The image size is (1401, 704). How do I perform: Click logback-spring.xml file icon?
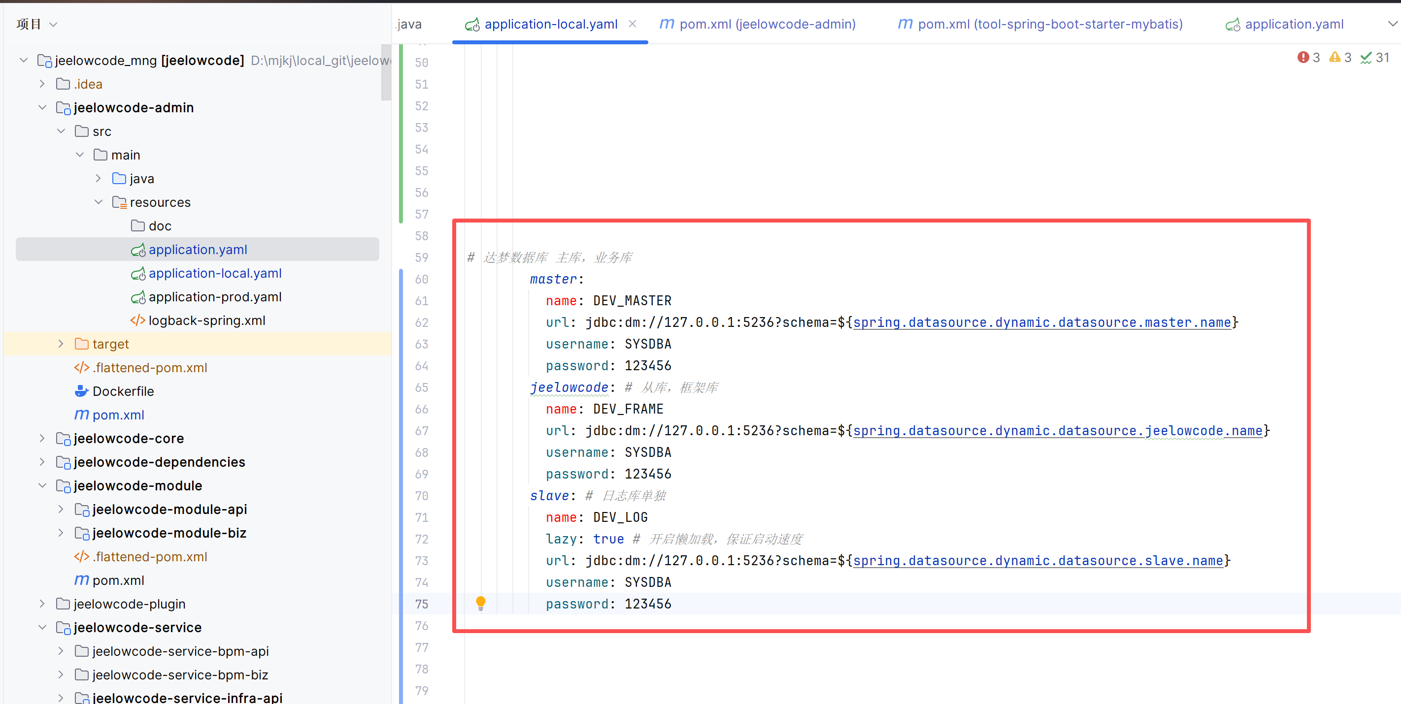coord(137,320)
